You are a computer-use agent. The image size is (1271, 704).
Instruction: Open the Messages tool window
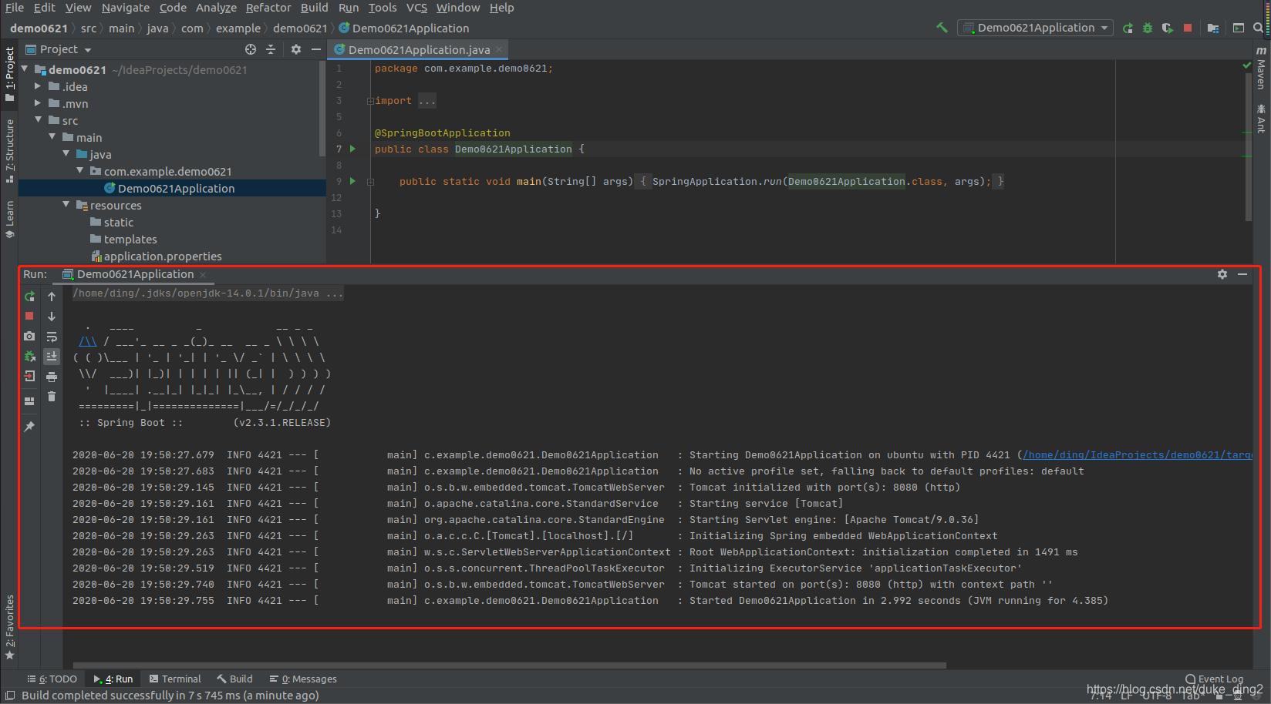(303, 679)
